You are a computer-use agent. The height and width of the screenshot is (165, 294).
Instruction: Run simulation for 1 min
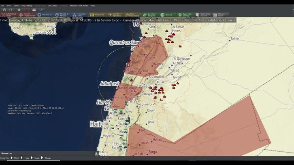[25, 158]
